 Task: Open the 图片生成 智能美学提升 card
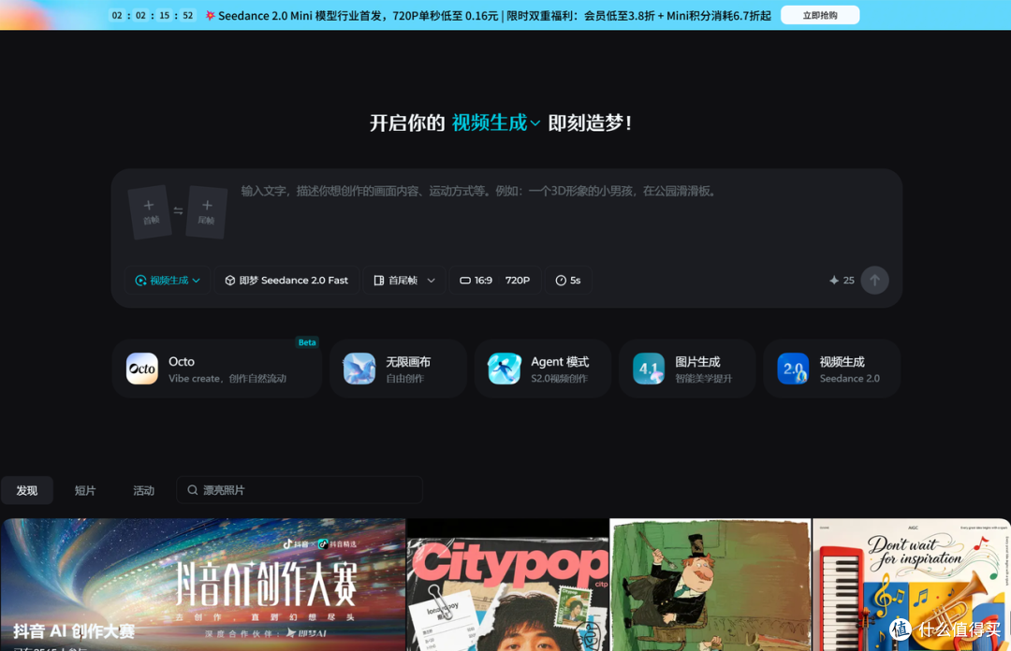click(x=687, y=369)
